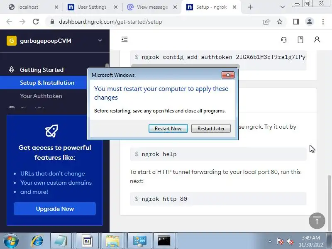The width and height of the screenshot is (332, 249).
Task: Open support headset icon
Action: [284, 39]
